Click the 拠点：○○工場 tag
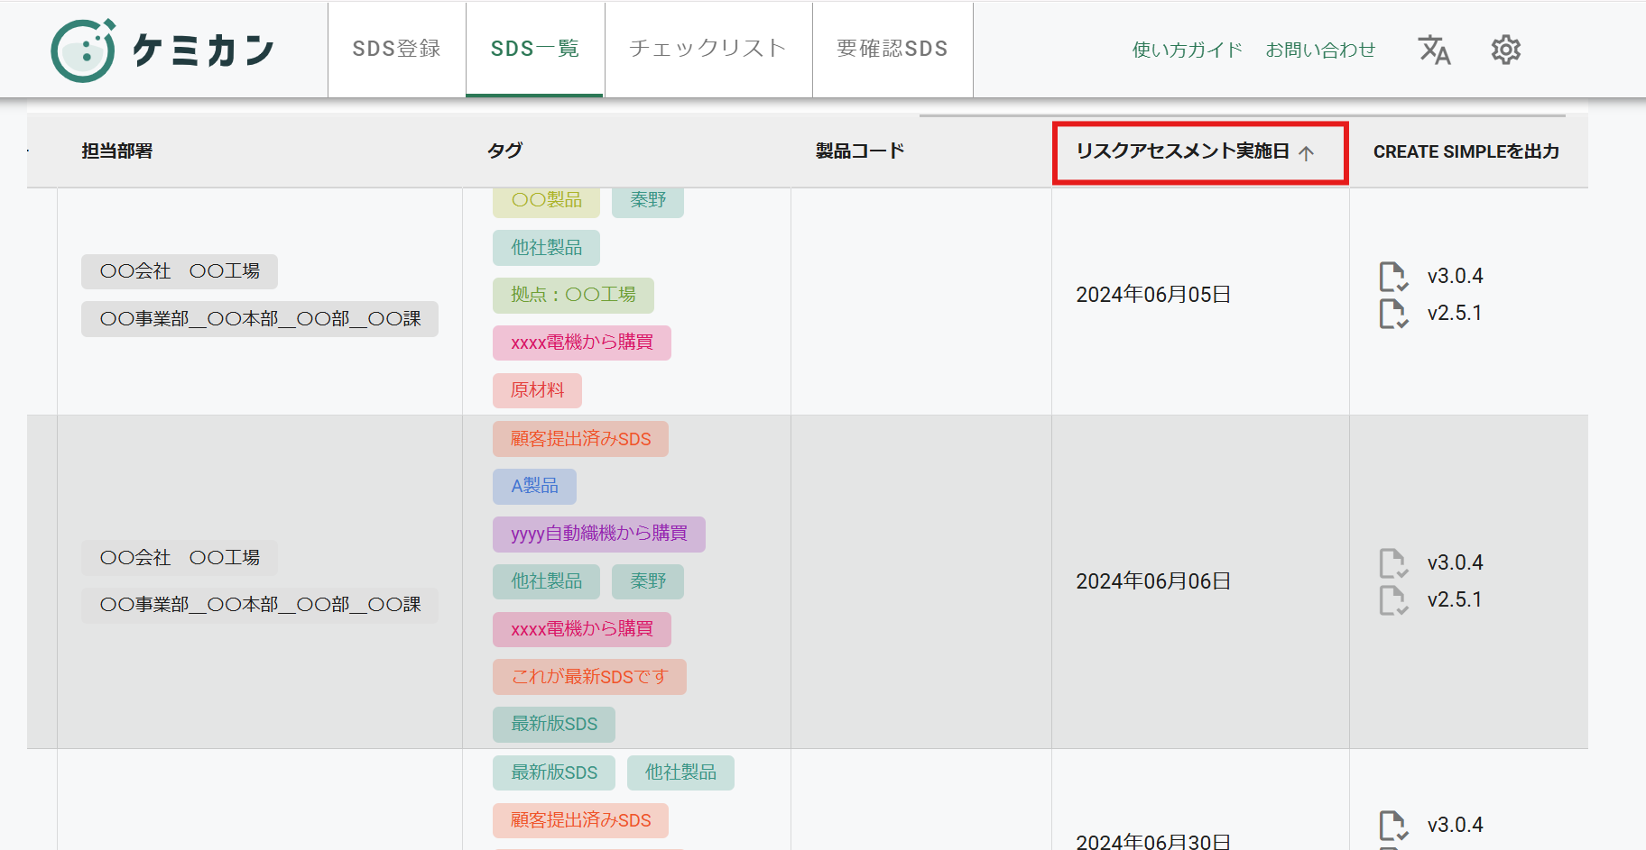This screenshot has width=1646, height=850. pyautogui.click(x=573, y=295)
